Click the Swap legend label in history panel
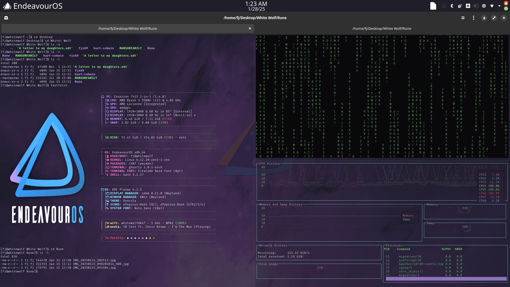Image resolution: width=510 pixels, height=287 pixels. click(406, 219)
